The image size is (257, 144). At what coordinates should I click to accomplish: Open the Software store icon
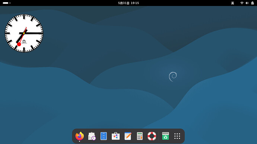[116, 136]
